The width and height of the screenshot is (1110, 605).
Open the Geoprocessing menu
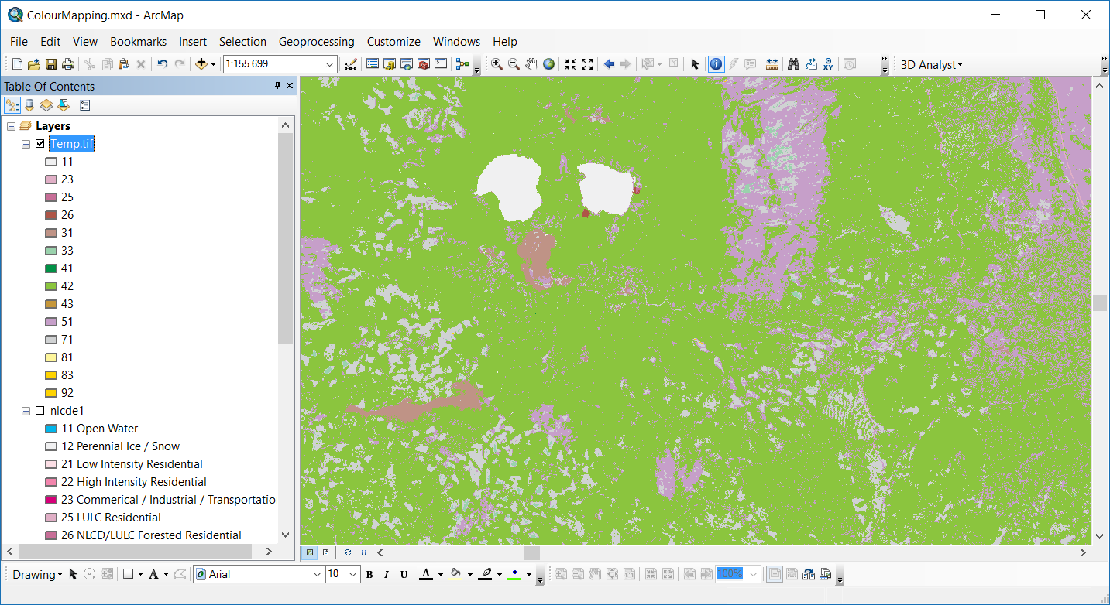[317, 42]
